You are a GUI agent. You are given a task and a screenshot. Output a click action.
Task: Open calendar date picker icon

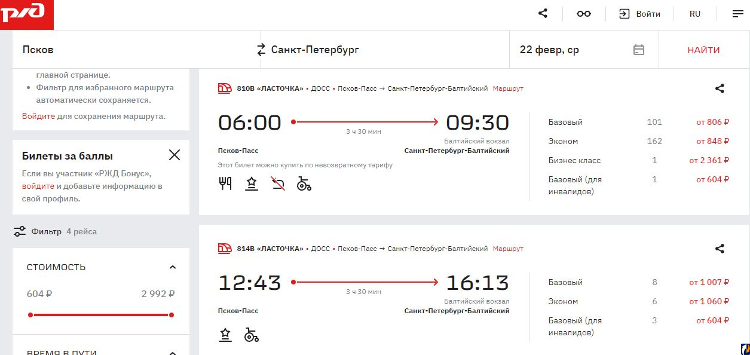638,50
